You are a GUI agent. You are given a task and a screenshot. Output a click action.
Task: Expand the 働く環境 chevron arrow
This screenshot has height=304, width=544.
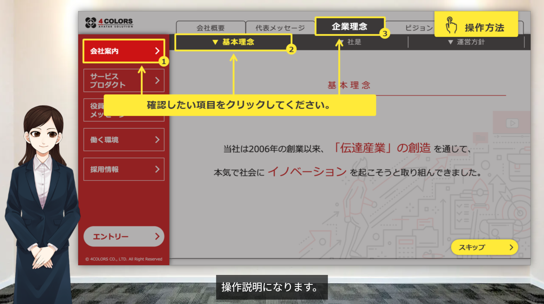157,140
